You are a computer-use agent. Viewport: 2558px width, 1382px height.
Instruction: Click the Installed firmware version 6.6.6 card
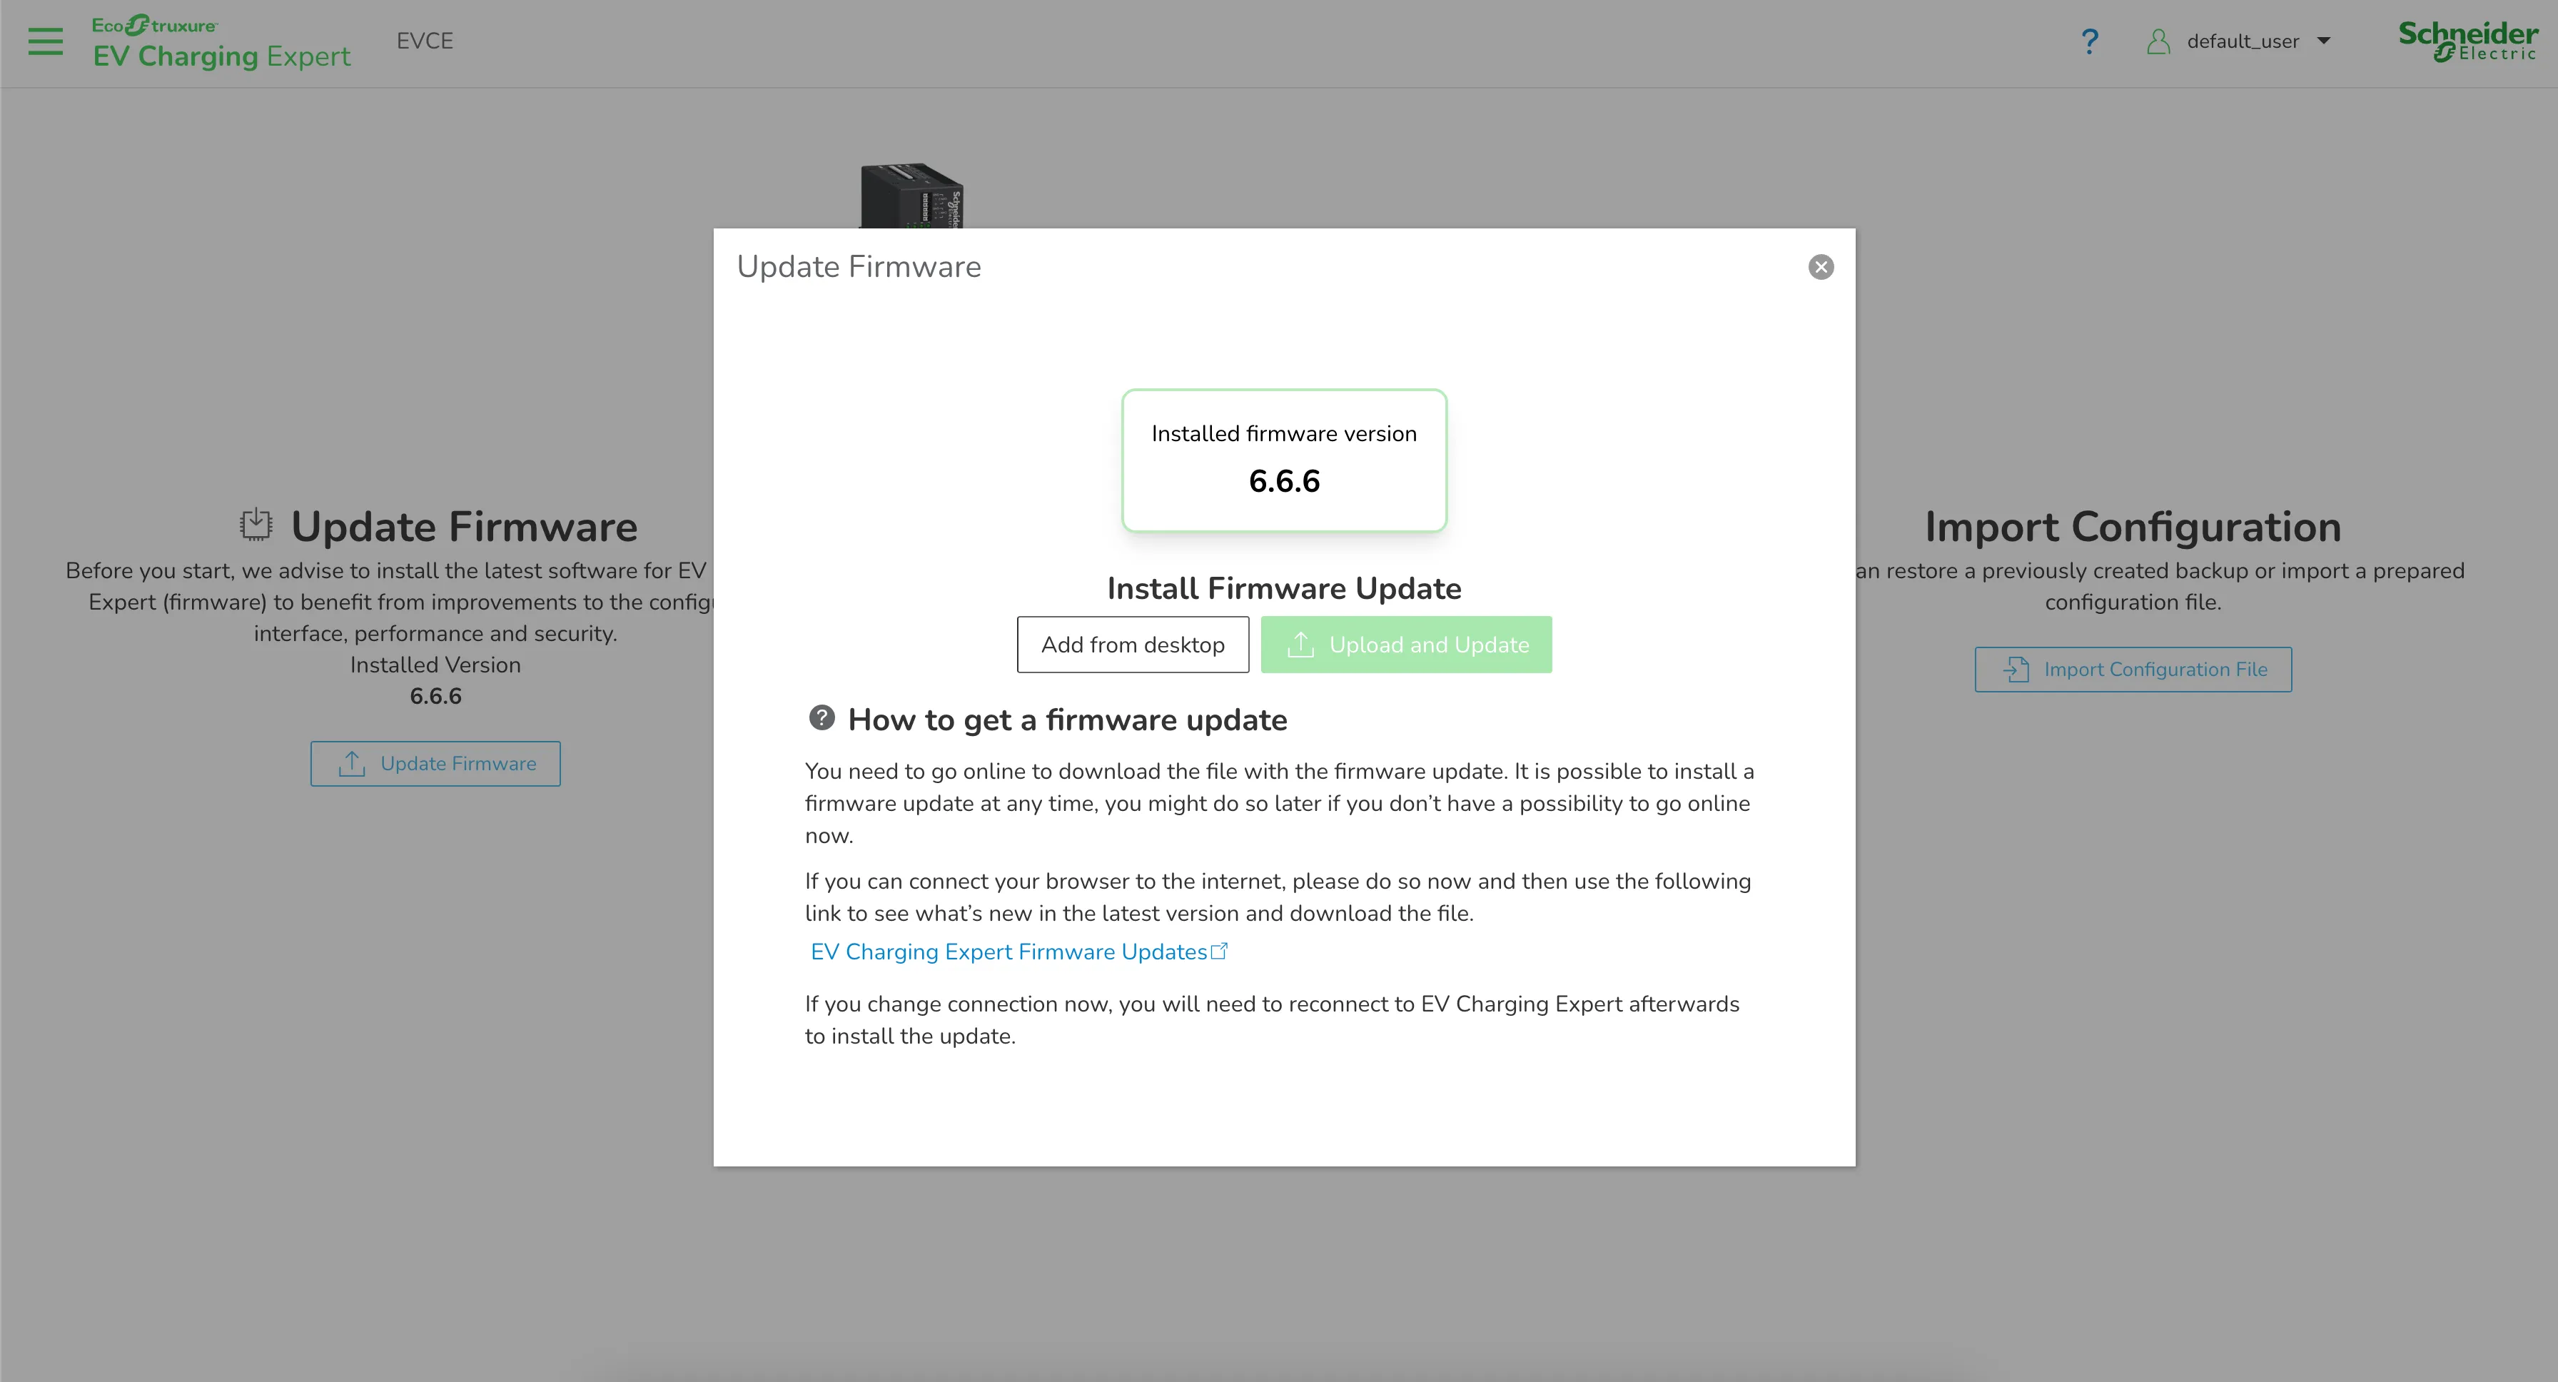click(x=1284, y=460)
